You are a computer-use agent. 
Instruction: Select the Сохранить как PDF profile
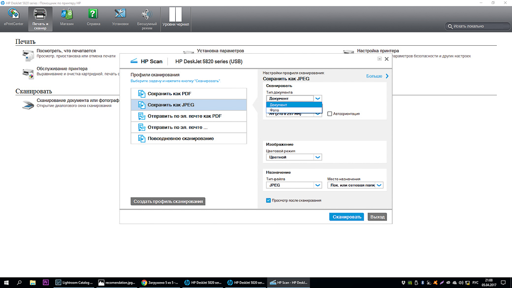189,94
